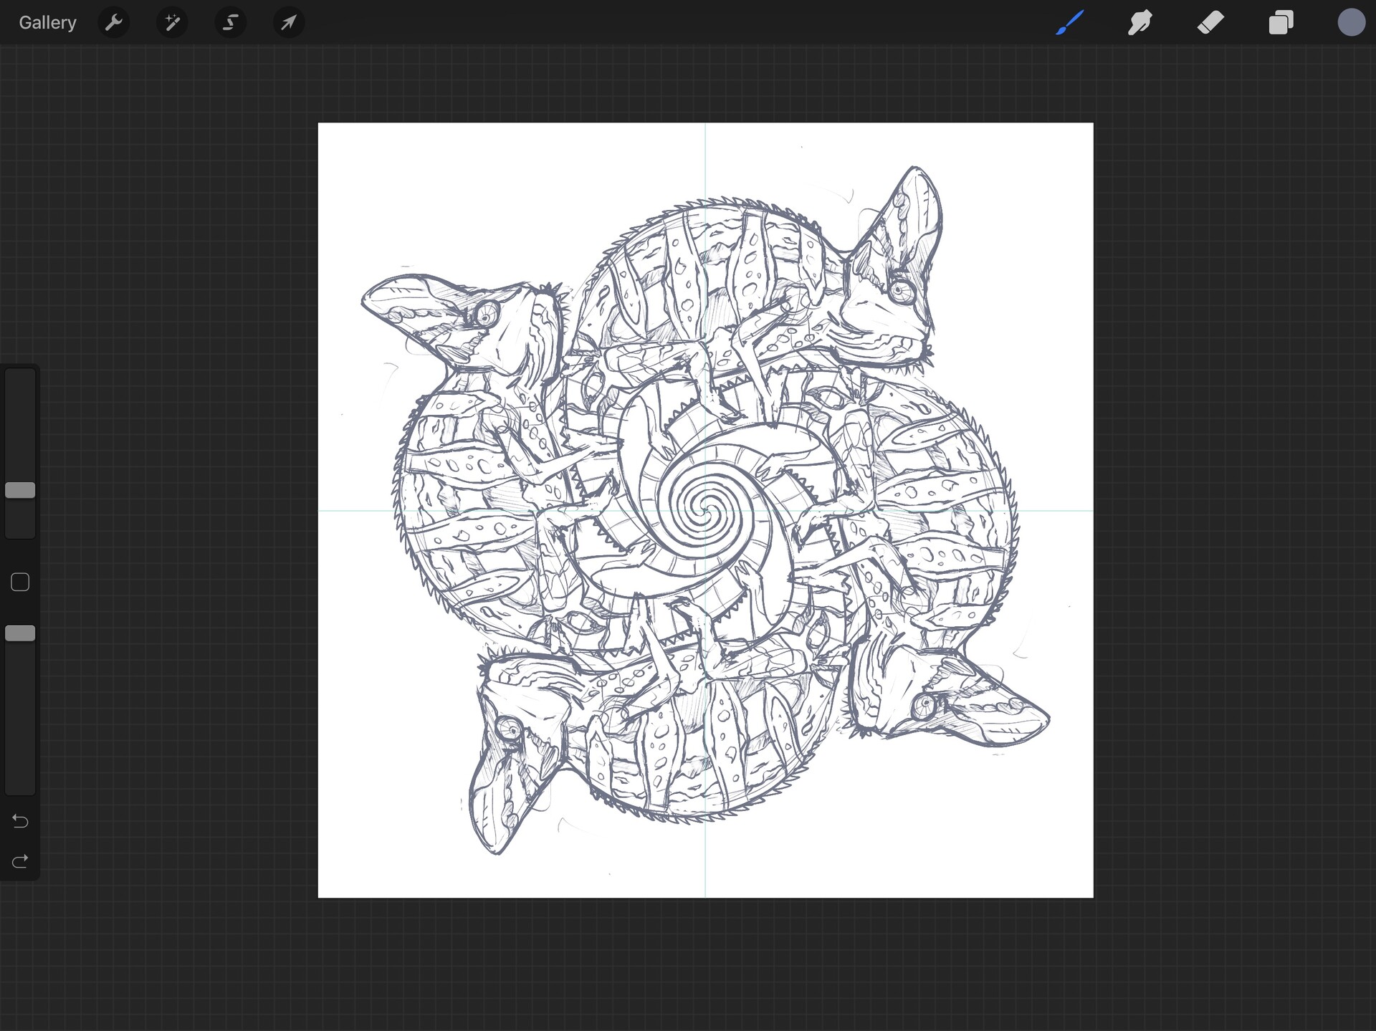Open the Actions menu with the wrench icon
This screenshot has width=1376, height=1031.
point(113,22)
